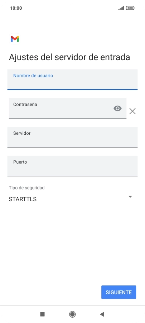
Task: Tap the Contraseña label text
Action: (25, 105)
